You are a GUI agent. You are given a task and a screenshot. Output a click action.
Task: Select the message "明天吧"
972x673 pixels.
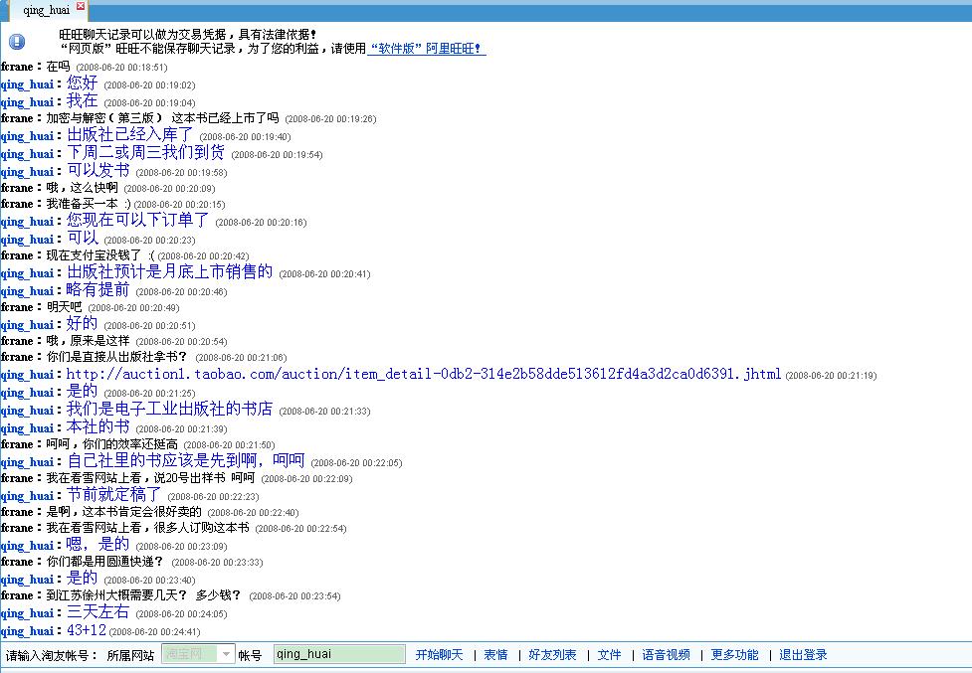tap(64, 307)
